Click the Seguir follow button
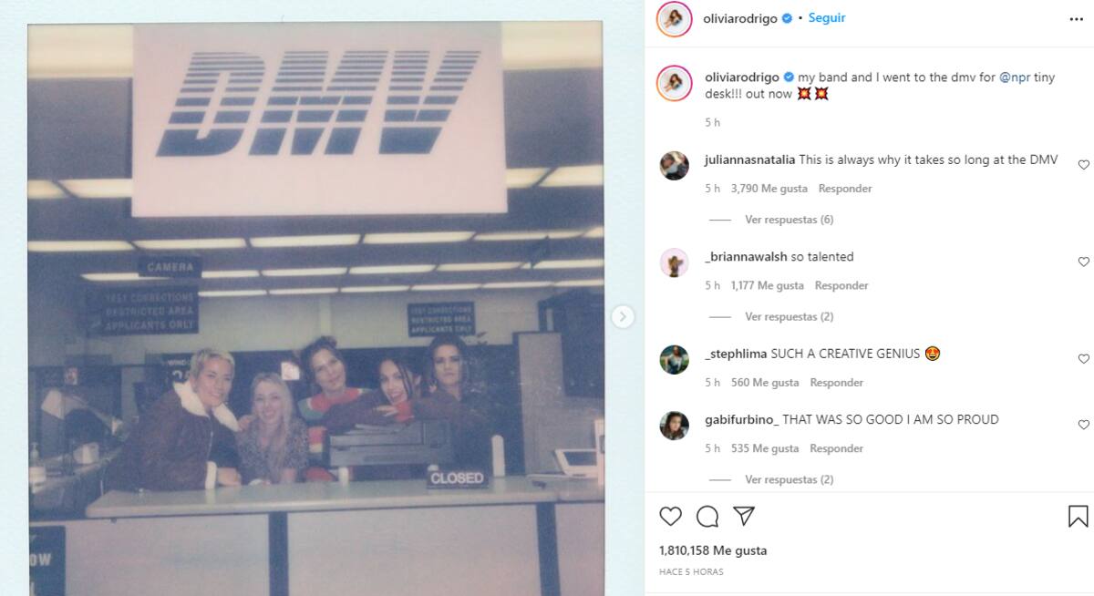Screen dimensions: 1094x596 click(827, 18)
